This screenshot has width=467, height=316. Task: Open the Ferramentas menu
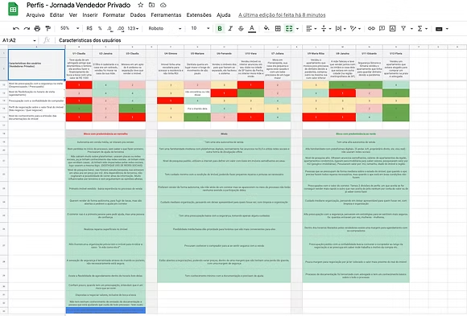(x=166, y=15)
